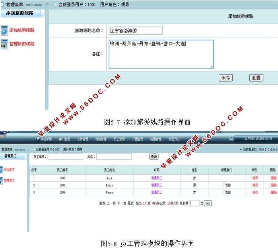
Task: Click the 当前登录IP status text
Action: pyautogui.click(x=260, y=150)
